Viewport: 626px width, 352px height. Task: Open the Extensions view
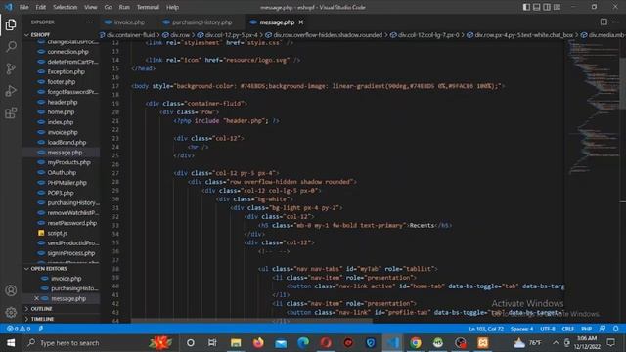coord(11,113)
